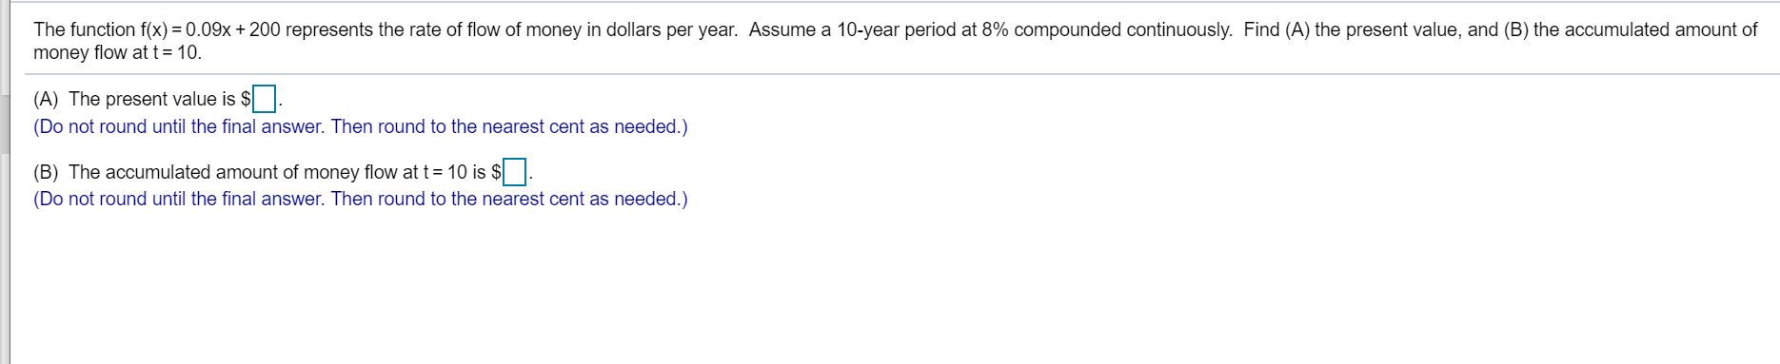This screenshot has height=364, width=1780.
Task: Click the horizontal divider below the problem statement
Action: [901, 74]
